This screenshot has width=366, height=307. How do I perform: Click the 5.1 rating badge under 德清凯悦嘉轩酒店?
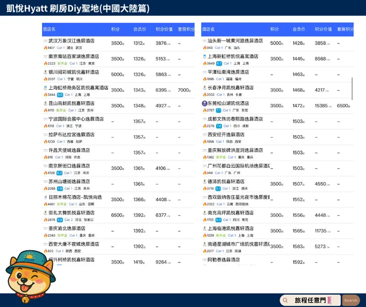pyautogui.click(x=218, y=188)
